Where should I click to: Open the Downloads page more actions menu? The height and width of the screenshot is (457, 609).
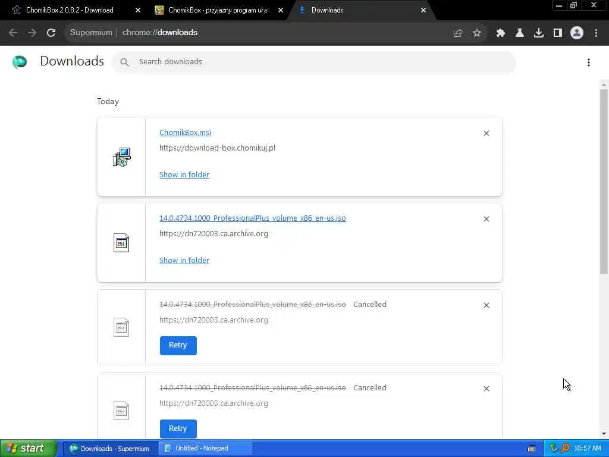[589, 62]
